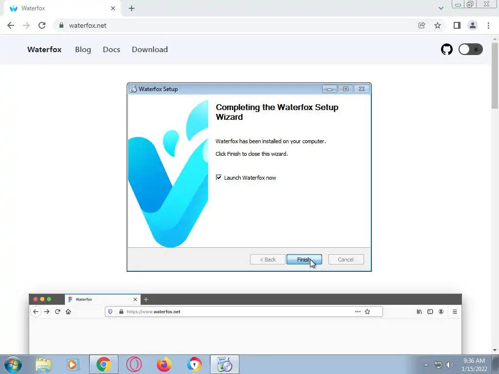The width and height of the screenshot is (499, 374).
Task: Switch to Chrome in the taskbar
Action: tap(103, 364)
